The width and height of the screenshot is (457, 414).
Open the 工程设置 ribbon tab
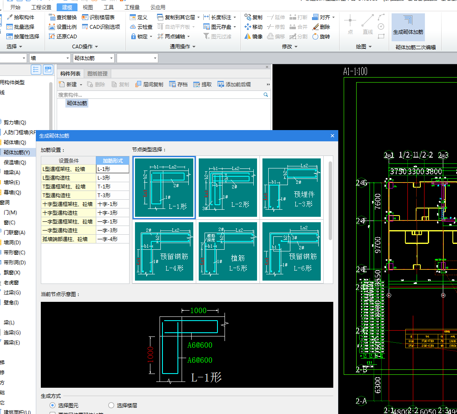(x=41, y=7)
